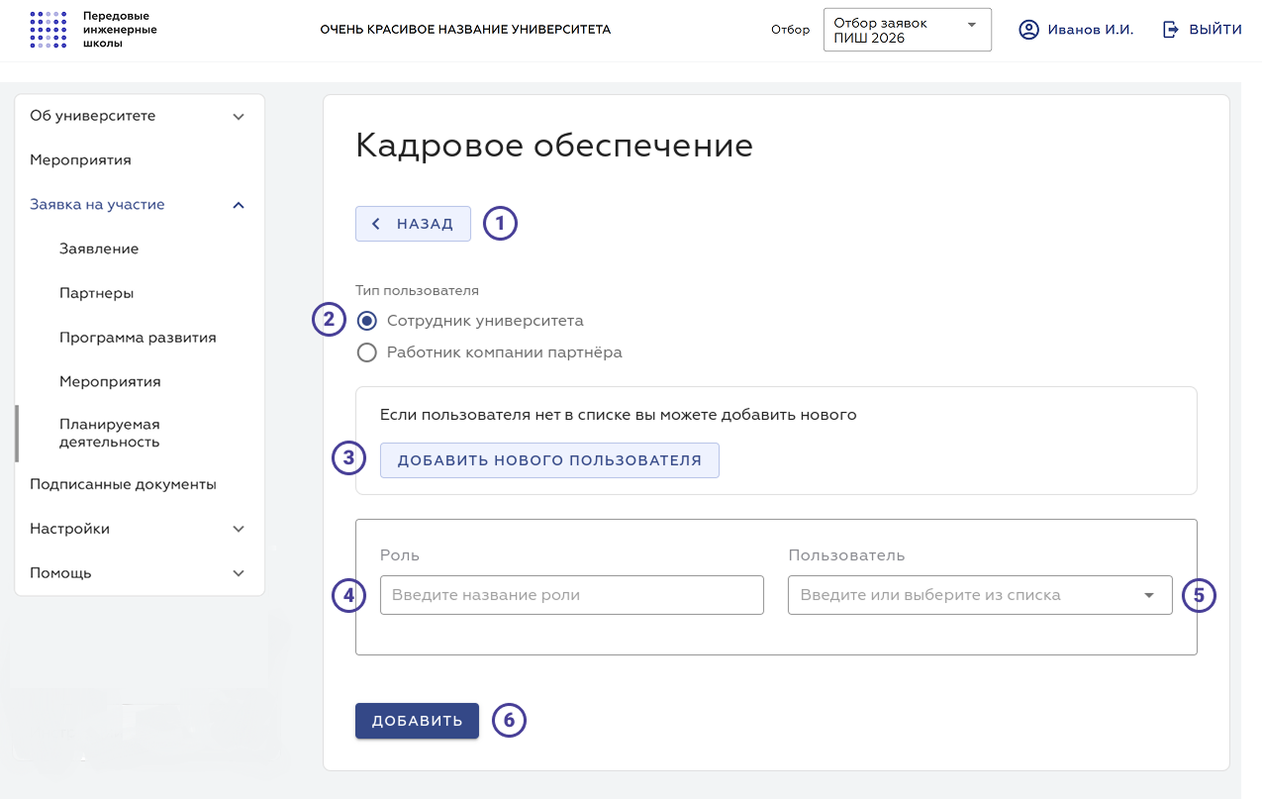Click the Кадровое обеспечение page heading
The image size is (1262, 799).
(x=554, y=146)
